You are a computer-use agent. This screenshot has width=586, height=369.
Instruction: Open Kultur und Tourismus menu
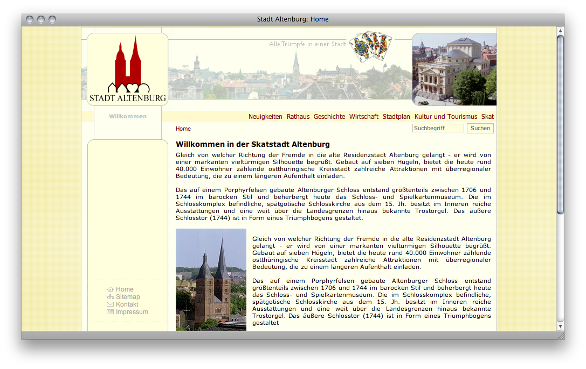tap(446, 117)
